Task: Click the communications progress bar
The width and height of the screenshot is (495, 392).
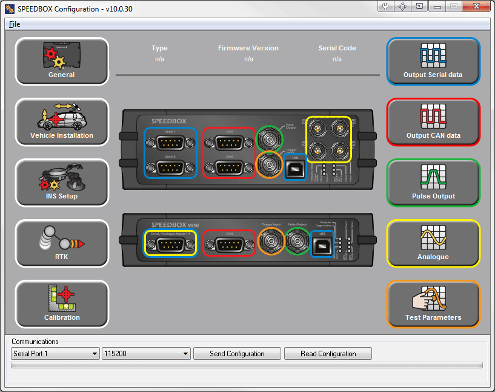Action: (247, 365)
